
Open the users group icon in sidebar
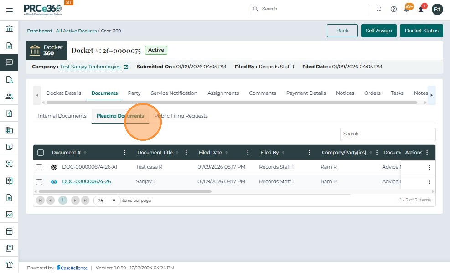point(9,96)
